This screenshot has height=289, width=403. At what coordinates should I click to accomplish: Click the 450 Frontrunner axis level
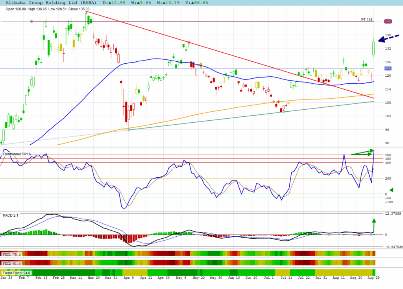(388, 159)
